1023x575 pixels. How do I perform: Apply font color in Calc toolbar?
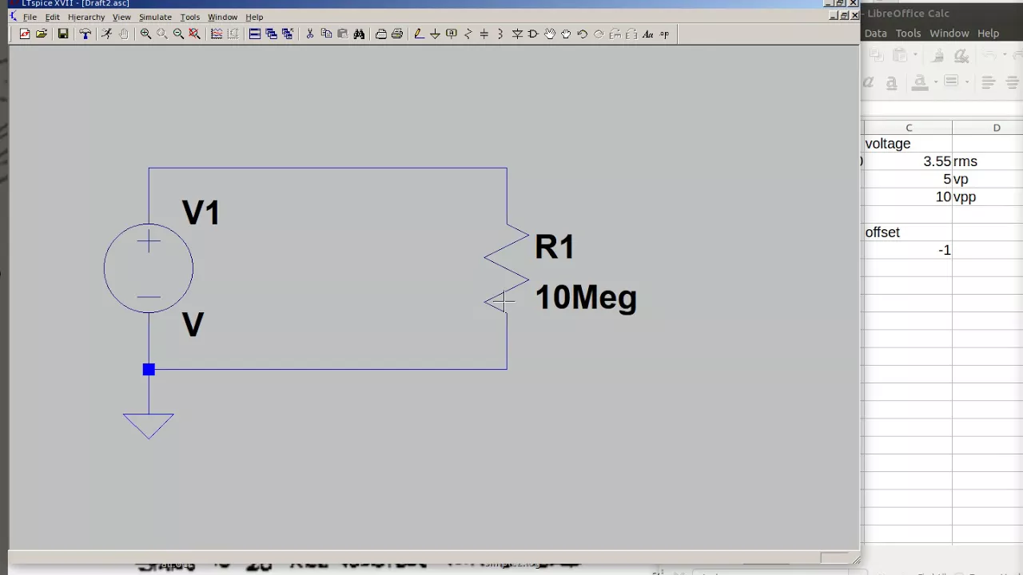coord(920,82)
